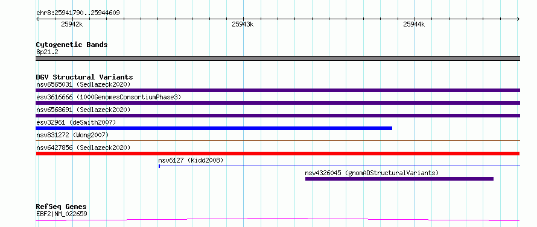Image resolution: width=537 pixels, height=227 pixels.
Task: Select the magenta EBF2 gene line
Action: click(278, 220)
